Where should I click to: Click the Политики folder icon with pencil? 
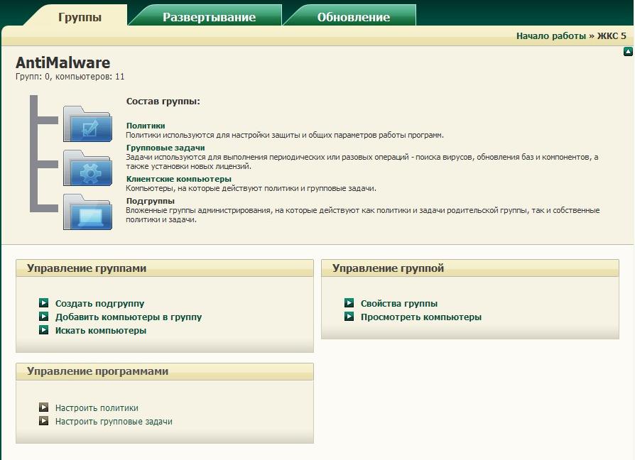87,124
